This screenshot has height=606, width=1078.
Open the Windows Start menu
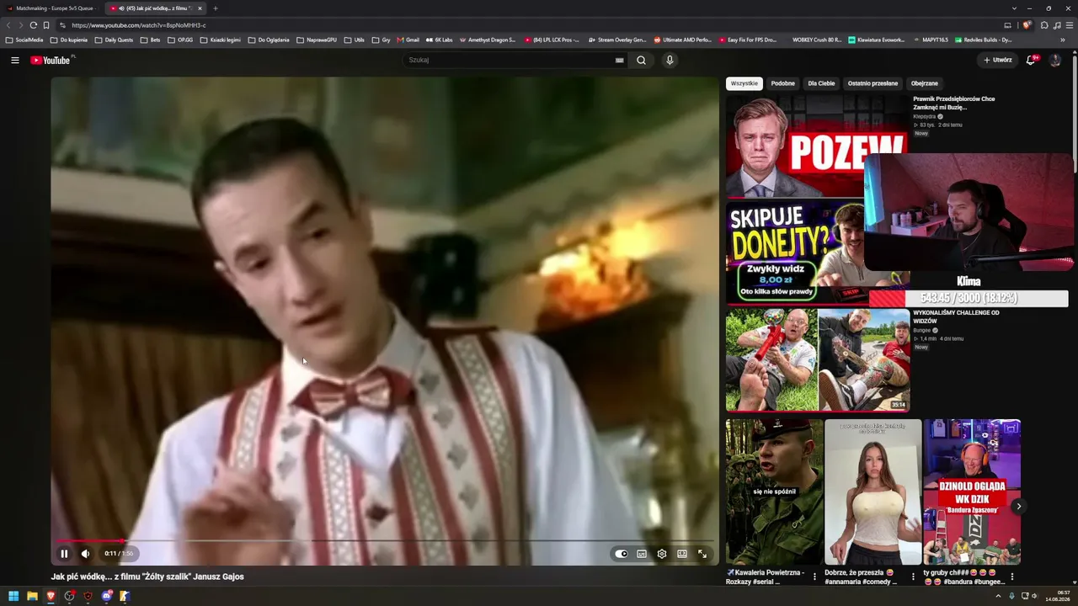click(13, 596)
